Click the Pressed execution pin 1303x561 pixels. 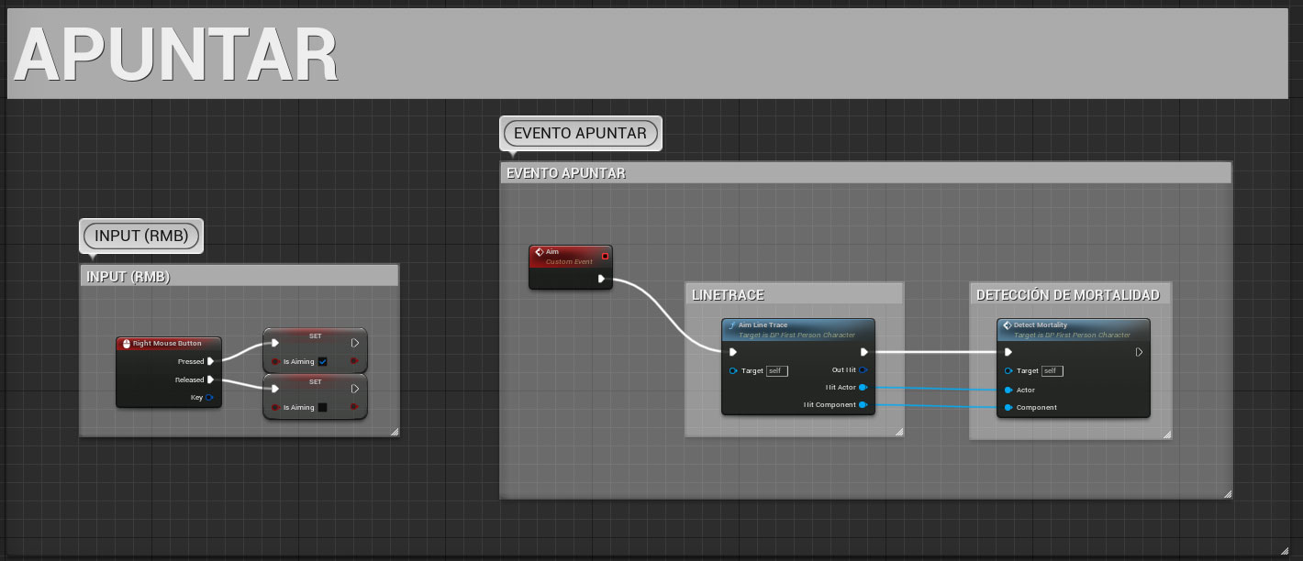pyautogui.click(x=211, y=361)
